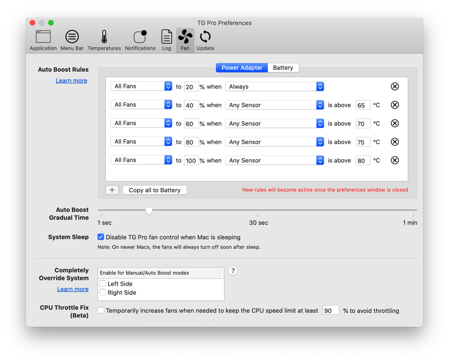Open Learn more under Completely Override System
This screenshot has height=361, width=449.
pyautogui.click(x=73, y=289)
